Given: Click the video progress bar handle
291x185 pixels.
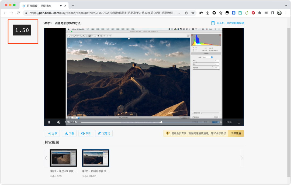Looking at the screenshot, I should coord(161,122).
